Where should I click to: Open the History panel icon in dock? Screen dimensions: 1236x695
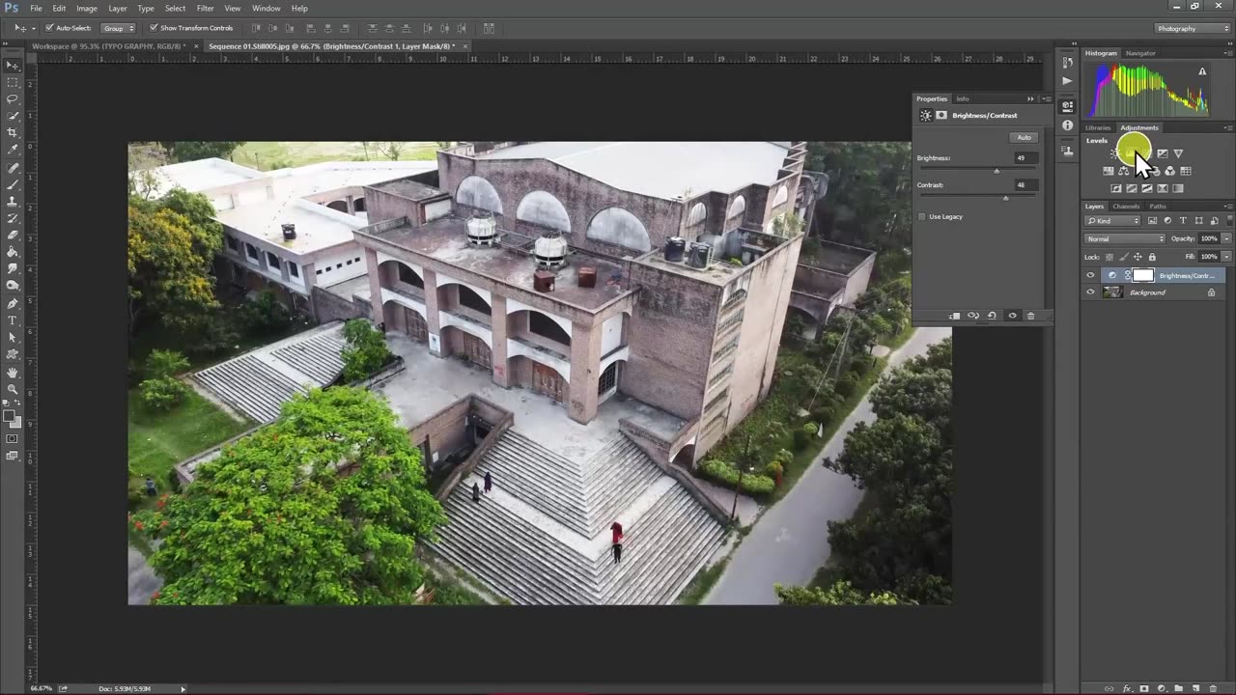[x=1067, y=63]
